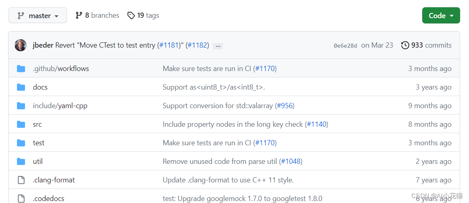The image size is (469, 203).
Task: Click the commit history clock icon
Action: pyautogui.click(x=405, y=45)
